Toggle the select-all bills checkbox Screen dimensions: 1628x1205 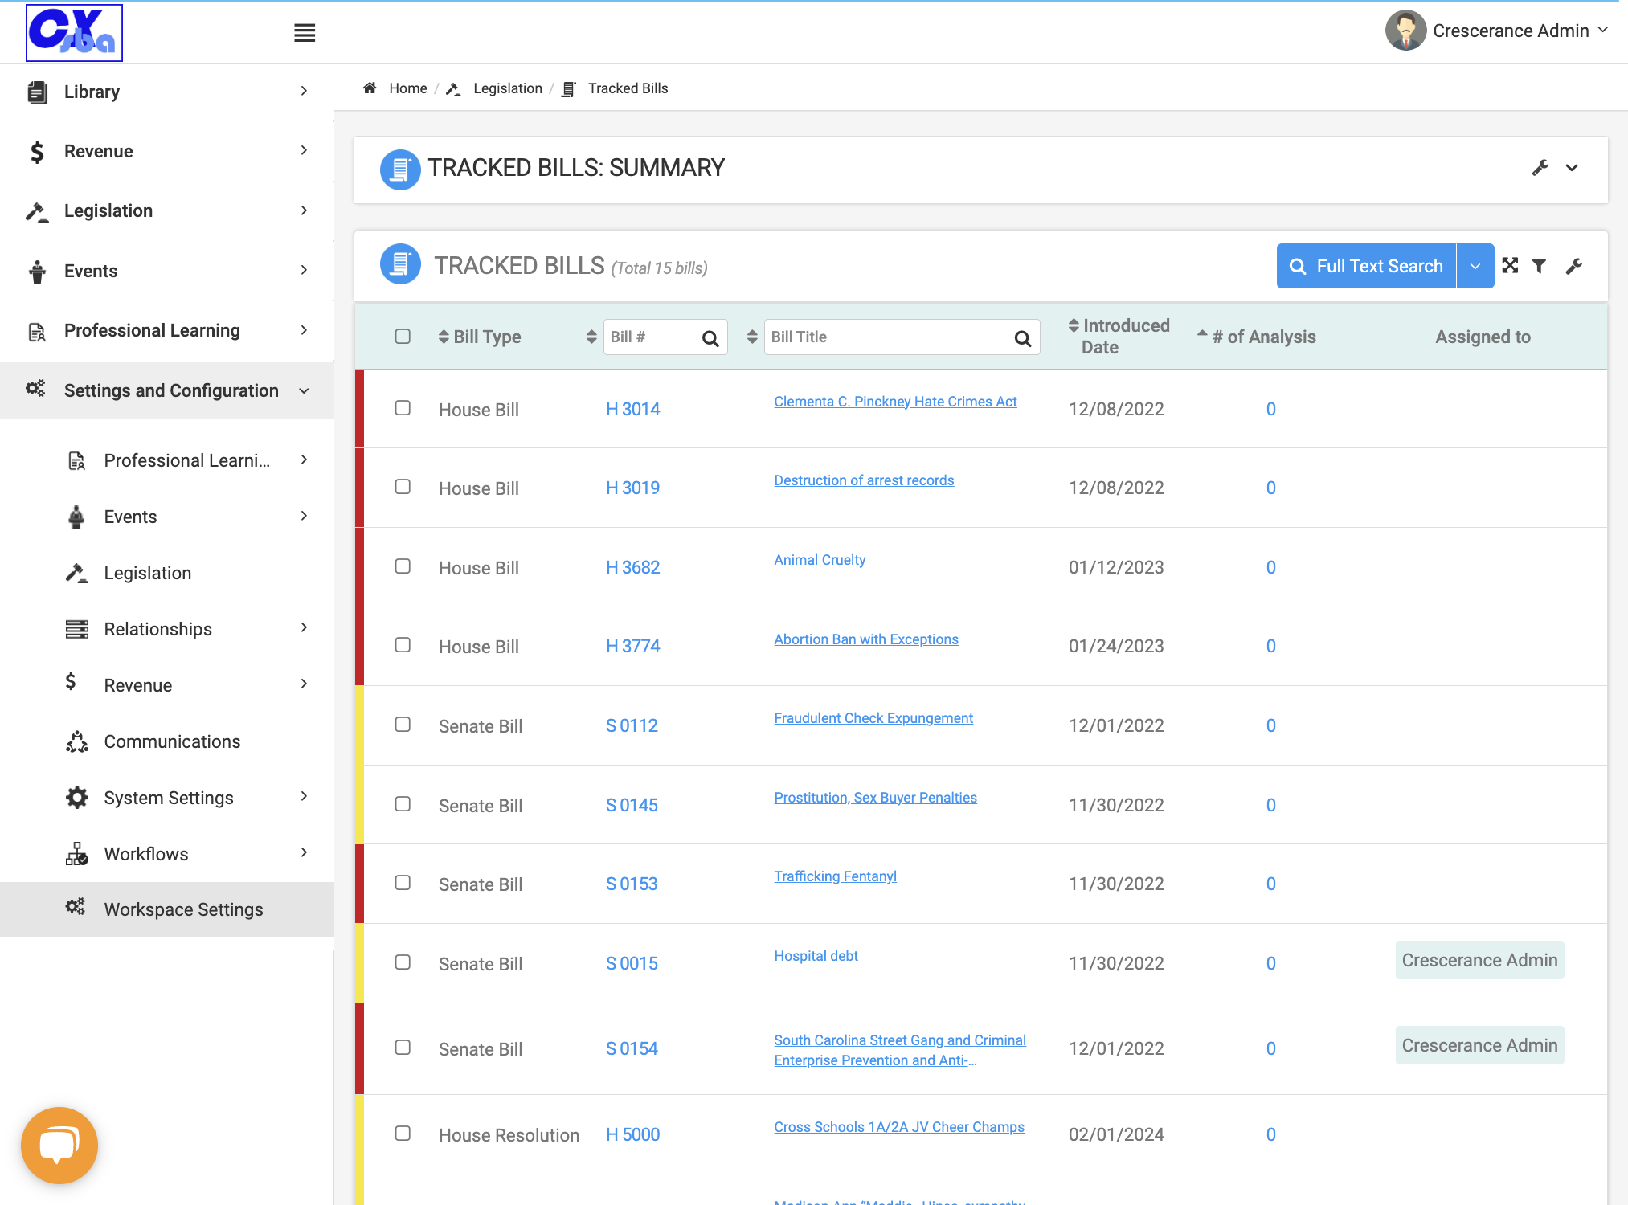[403, 337]
